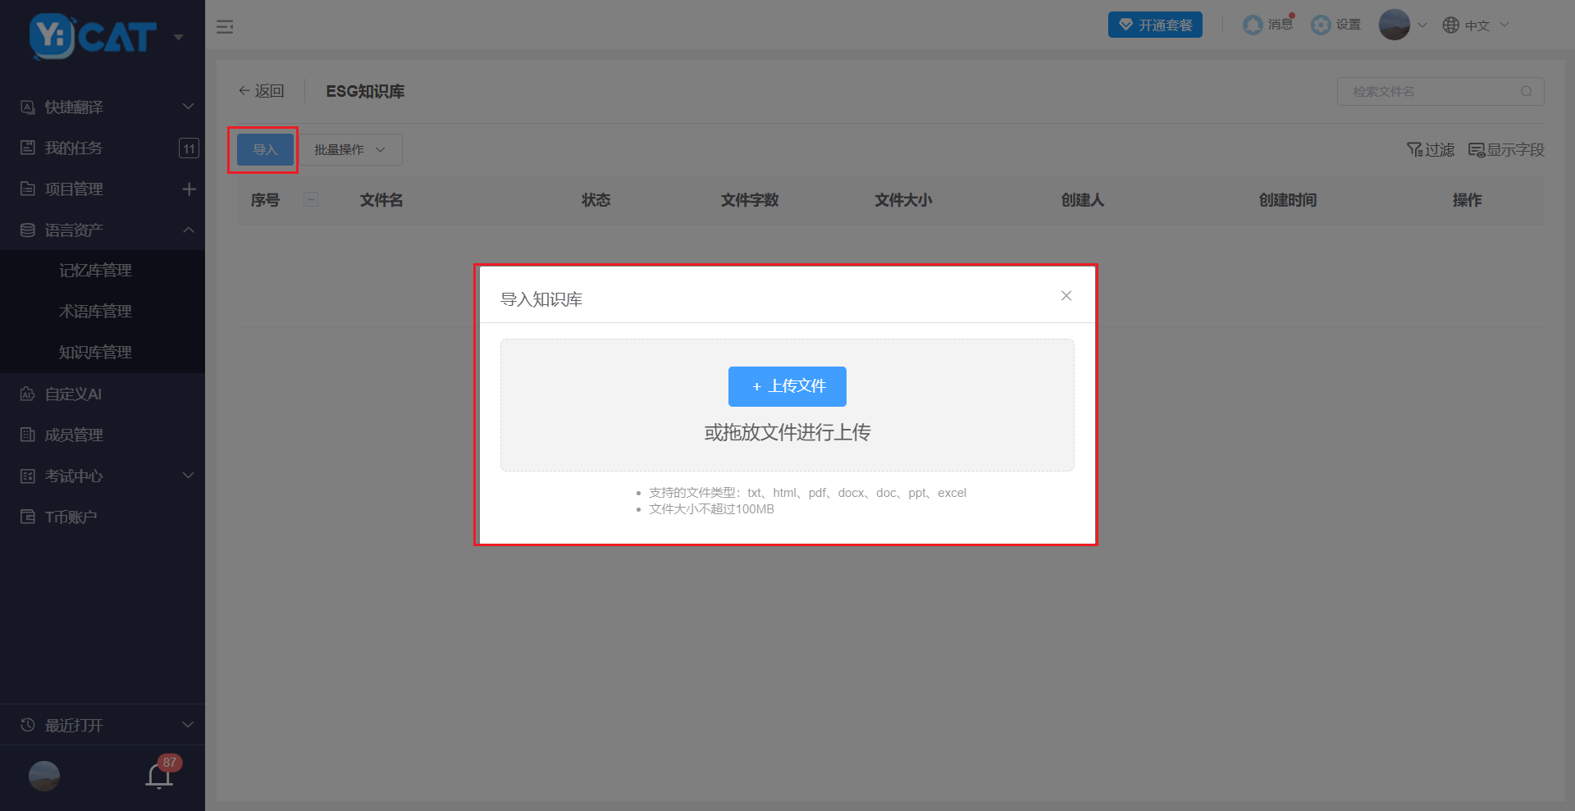Click the sidebar collapse hamburger icon
This screenshot has height=811, width=1575.
point(225,27)
